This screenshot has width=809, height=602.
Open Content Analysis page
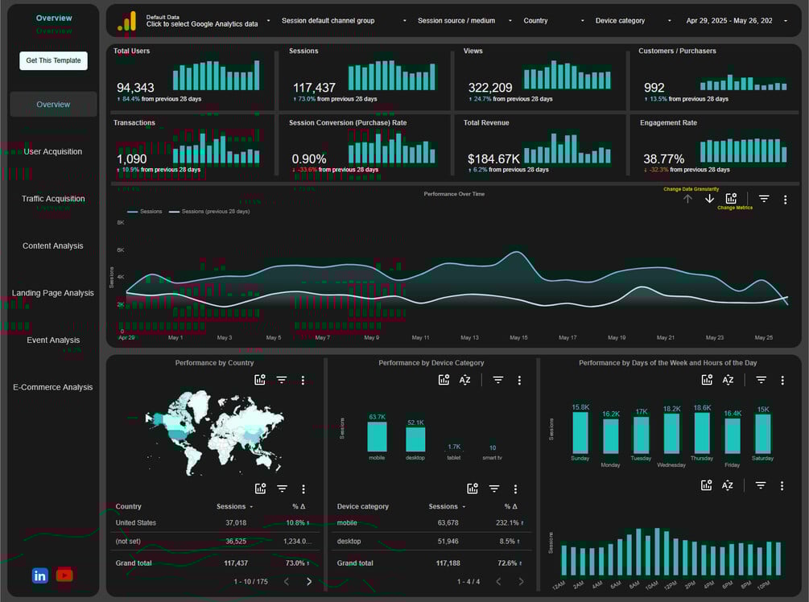[x=53, y=246]
